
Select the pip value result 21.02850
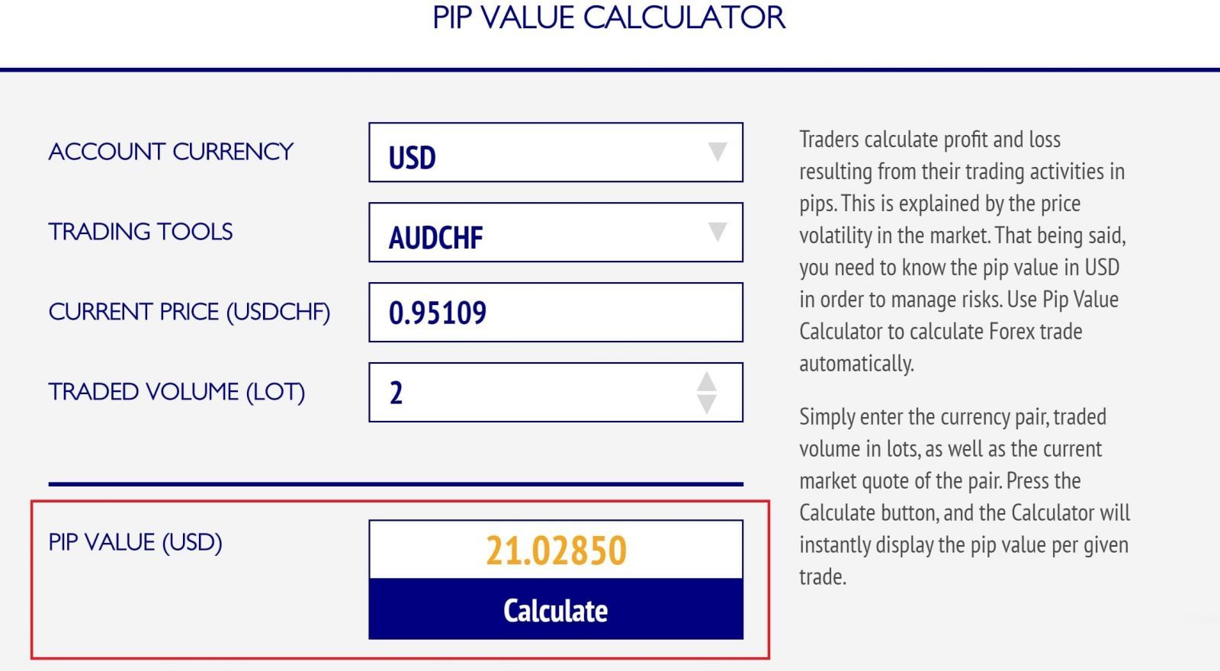[556, 550]
